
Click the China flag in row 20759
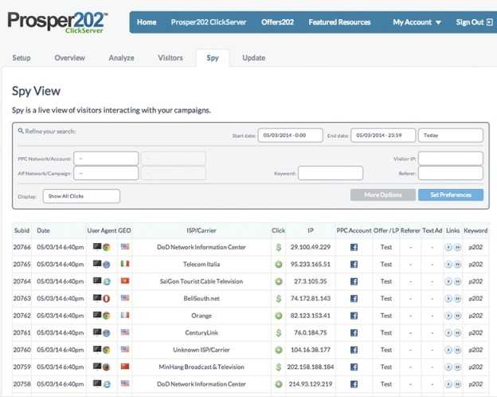(x=125, y=367)
